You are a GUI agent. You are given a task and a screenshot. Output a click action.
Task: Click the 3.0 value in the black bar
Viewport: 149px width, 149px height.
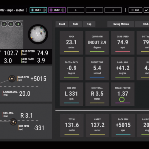8,60
